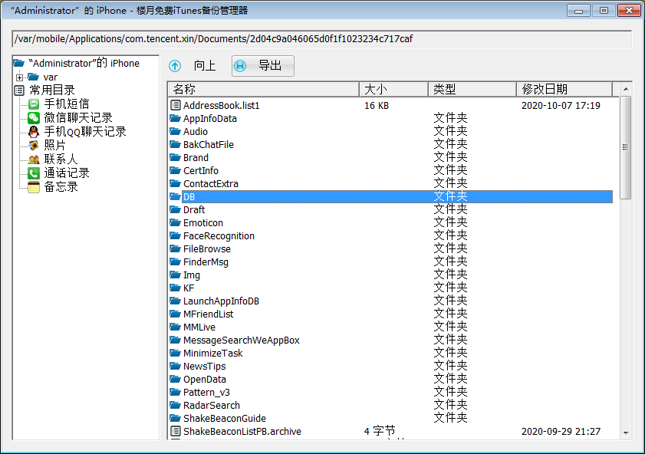The image size is (645, 454).
Task: Select the BakChatFile folder icon
Action: (x=176, y=144)
